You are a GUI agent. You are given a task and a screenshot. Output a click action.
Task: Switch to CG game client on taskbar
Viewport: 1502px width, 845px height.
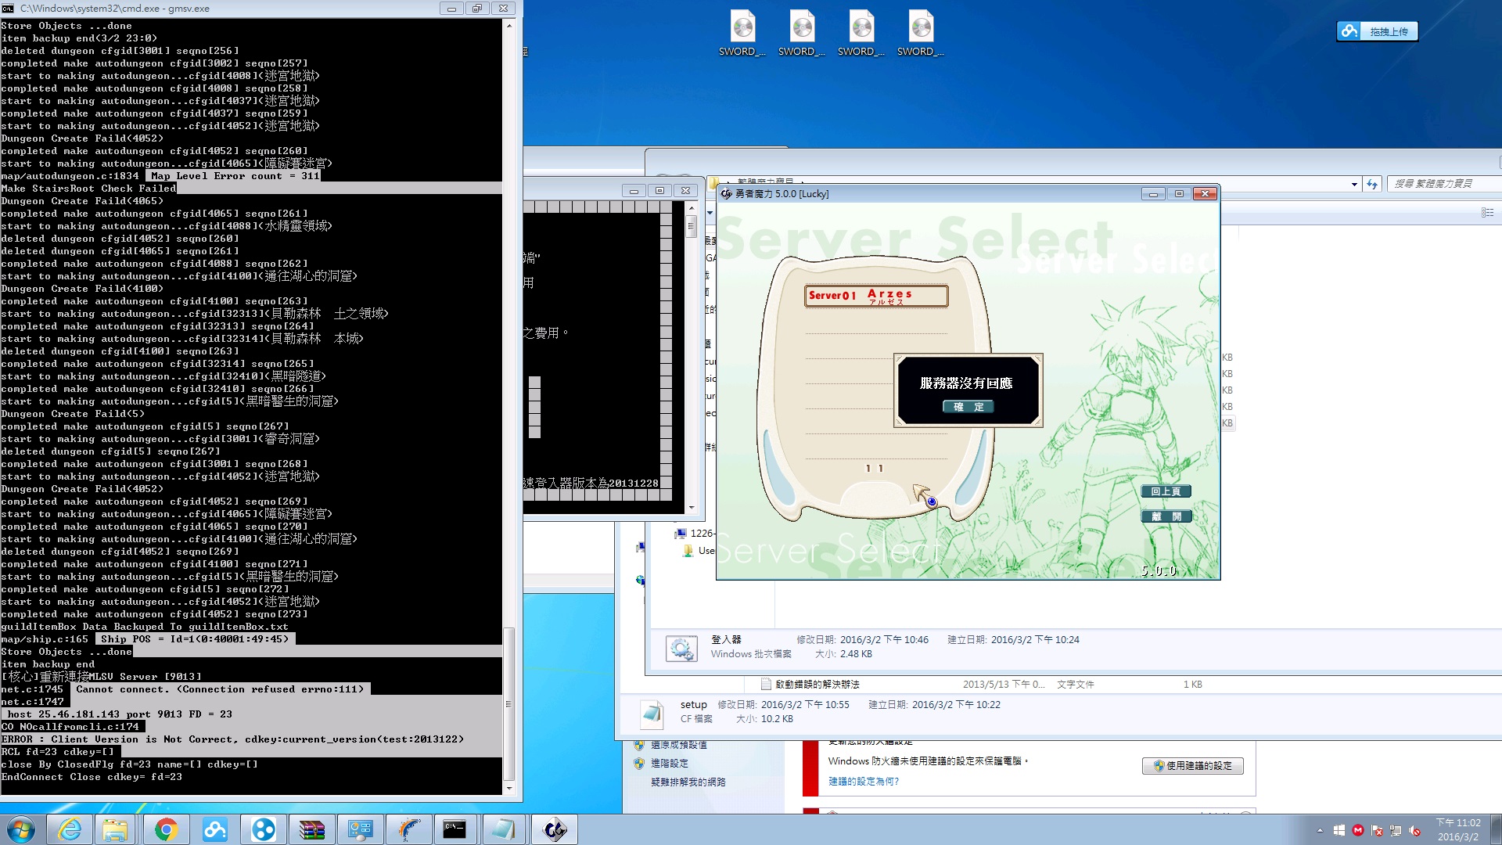(555, 829)
